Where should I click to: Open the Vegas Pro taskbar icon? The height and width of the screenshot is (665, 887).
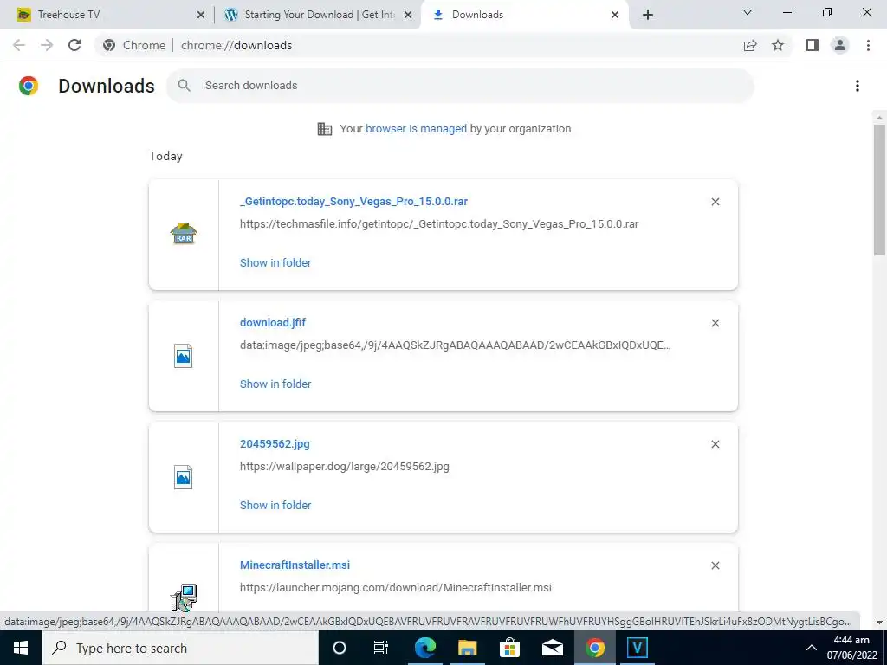click(637, 648)
